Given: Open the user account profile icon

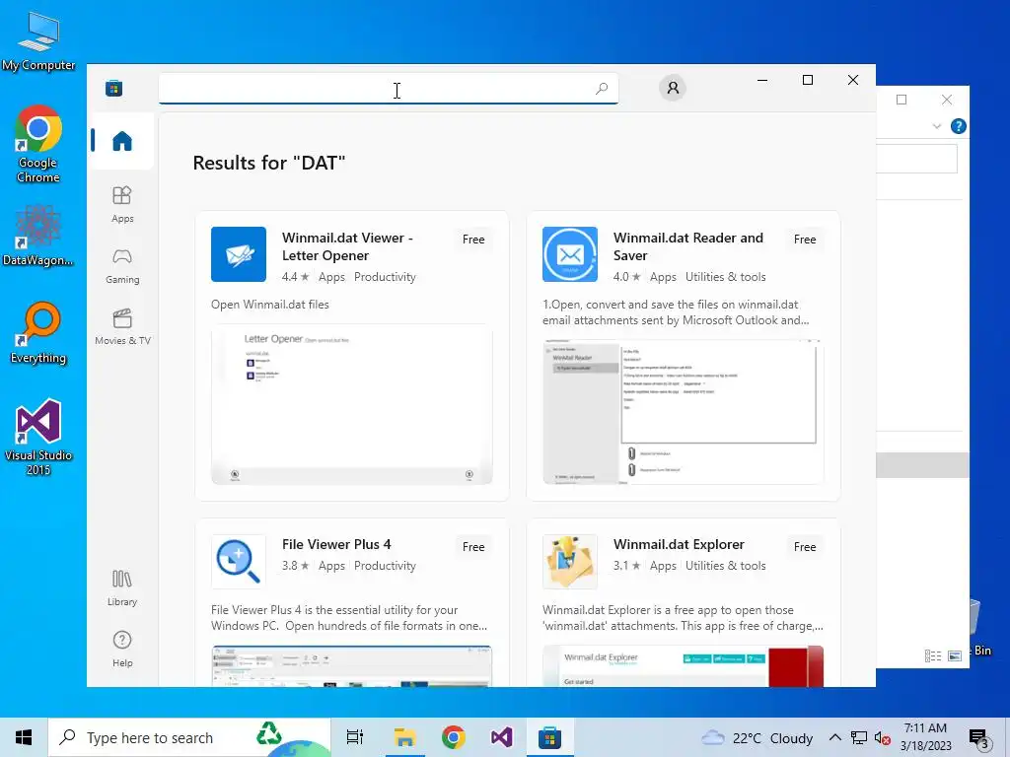Looking at the screenshot, I should click(673, 88).
